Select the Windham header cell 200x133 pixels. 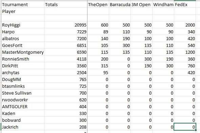[163, 4]
